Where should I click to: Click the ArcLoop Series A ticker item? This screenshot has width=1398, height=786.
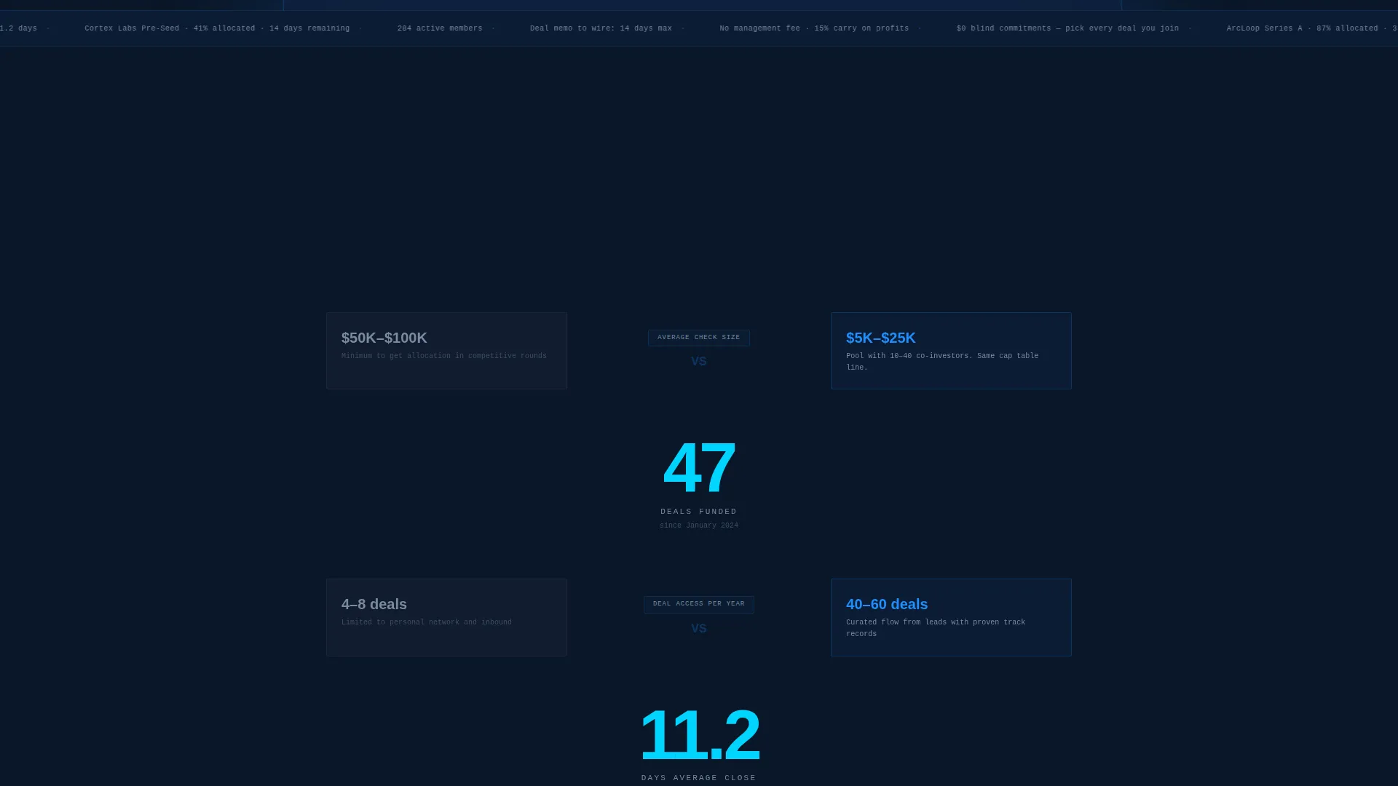point(1312,28)
